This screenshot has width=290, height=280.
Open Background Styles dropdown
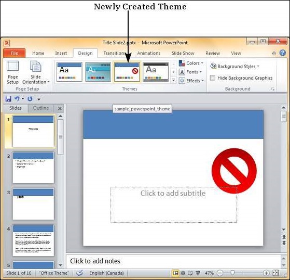(234, 66)
